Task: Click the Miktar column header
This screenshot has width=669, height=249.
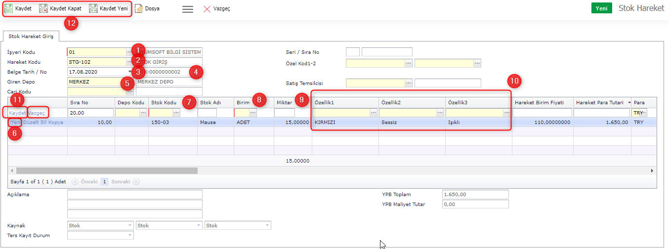Action: pyautogui.click(x=293, y=102)
